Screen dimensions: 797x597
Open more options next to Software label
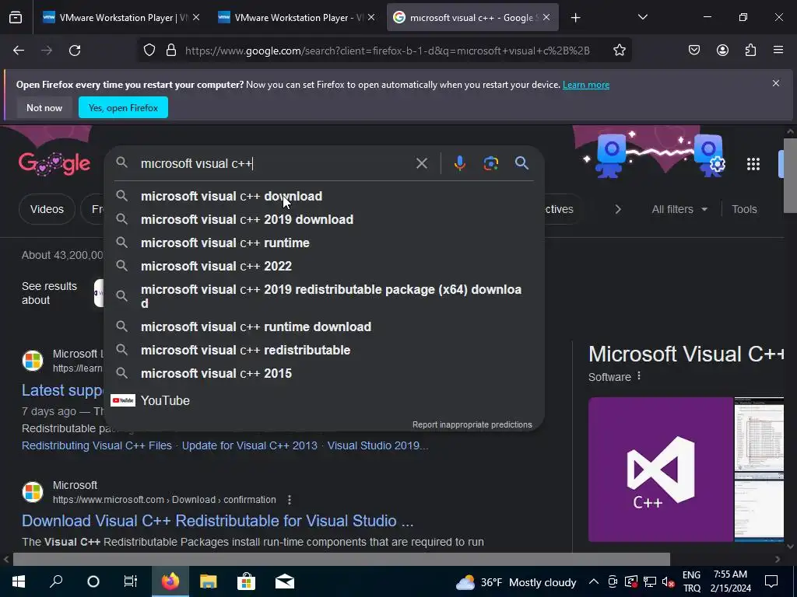pyautogui.click(x=639, y=376)
